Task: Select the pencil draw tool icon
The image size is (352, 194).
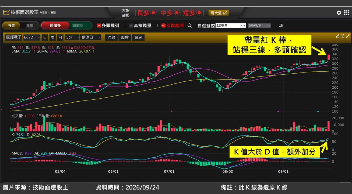Action: (x=337, y=36)
